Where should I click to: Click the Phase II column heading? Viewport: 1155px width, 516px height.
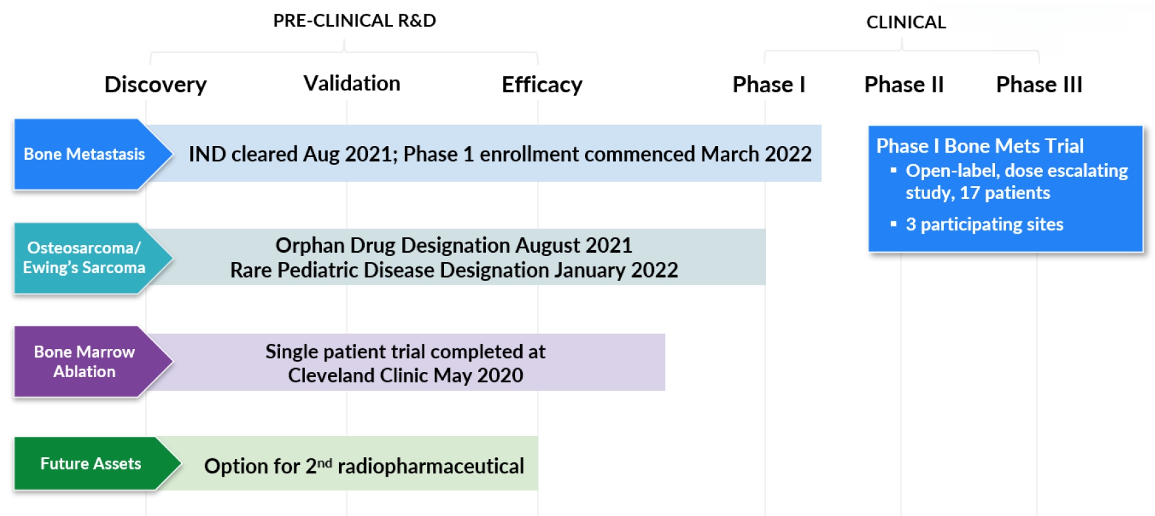[904, 84]
